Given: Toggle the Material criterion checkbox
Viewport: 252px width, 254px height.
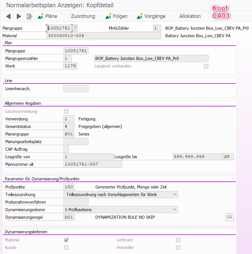Looking at the screenshot, I should click(x=66, y=240).
